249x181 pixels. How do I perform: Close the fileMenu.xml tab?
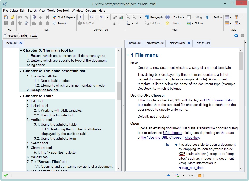[189, 43]
